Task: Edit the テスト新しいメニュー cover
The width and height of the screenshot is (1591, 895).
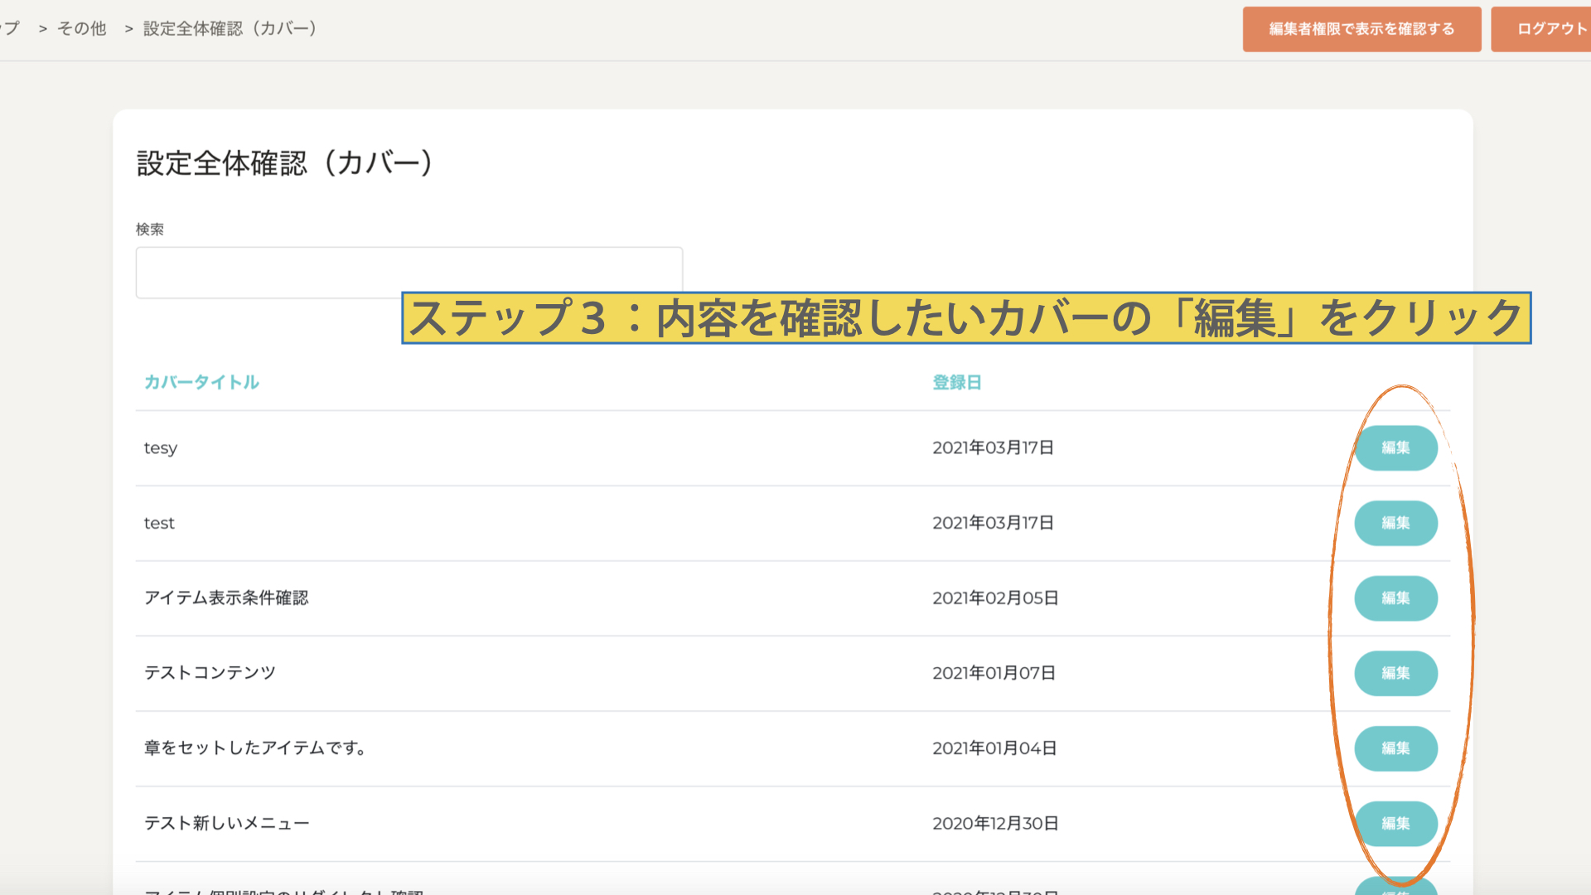Action: (x=1395, y=823)
